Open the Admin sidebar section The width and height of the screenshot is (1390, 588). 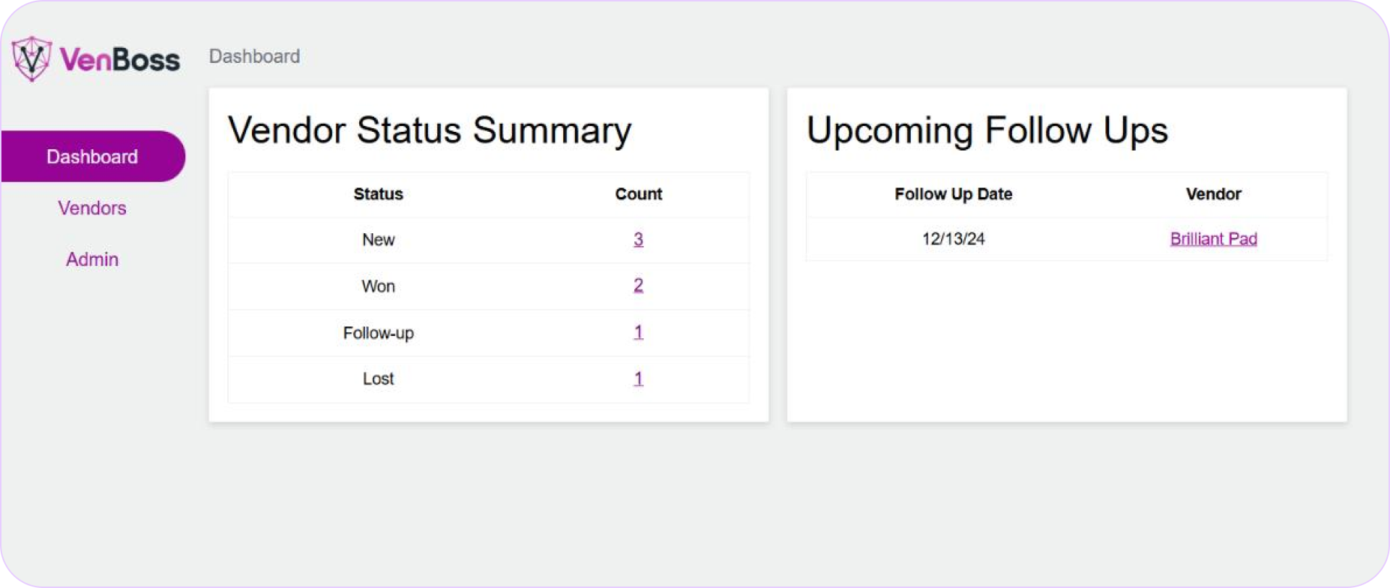(92, 259)
